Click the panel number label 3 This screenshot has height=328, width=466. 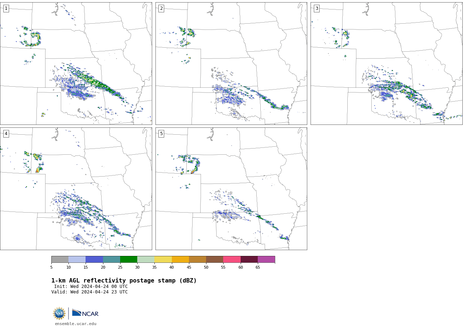(x=316, y=8)
